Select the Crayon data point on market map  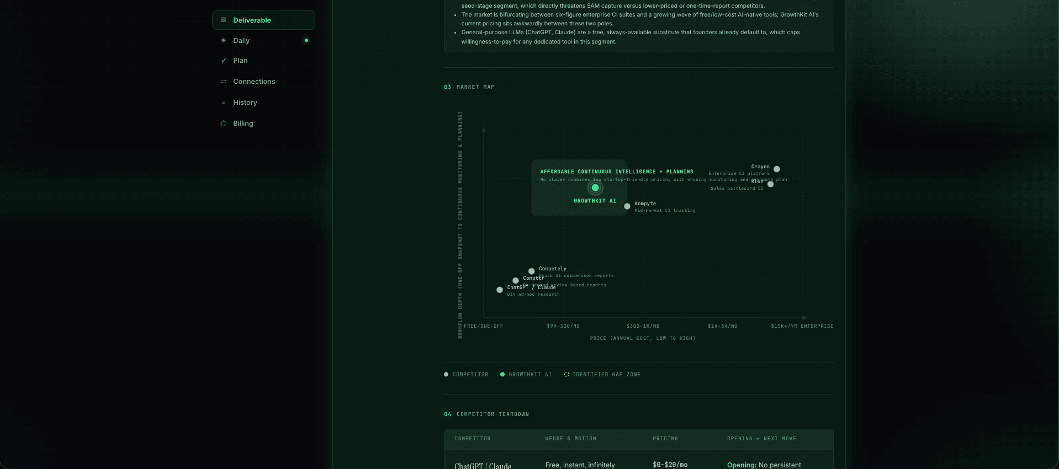777,169
